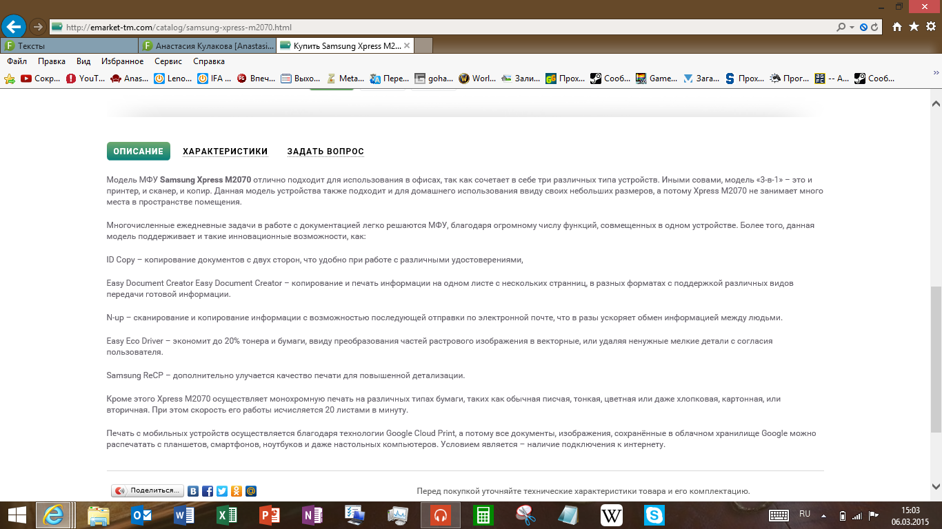Screen dimensions: 942x529
Task: Open the Wikipedia app on the taskbar
Action: tap(611, 515)
